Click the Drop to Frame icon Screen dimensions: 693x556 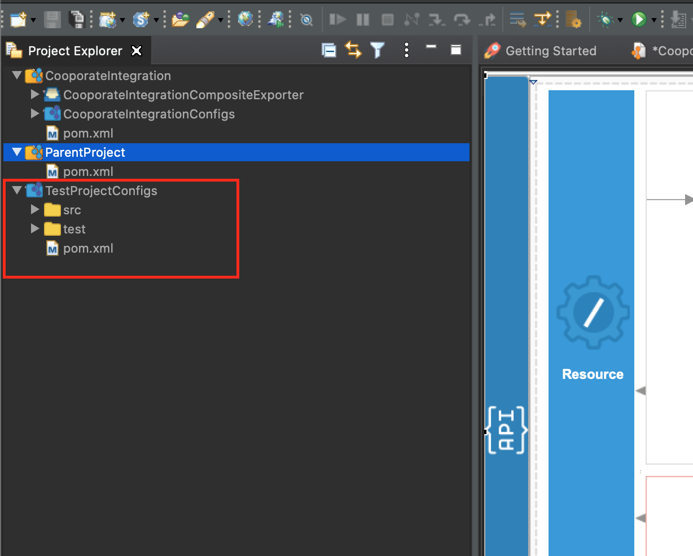point(517,20)
